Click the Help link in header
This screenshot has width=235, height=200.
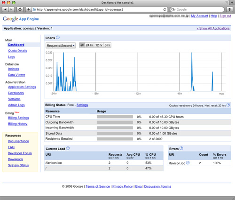tap(214, 16)
